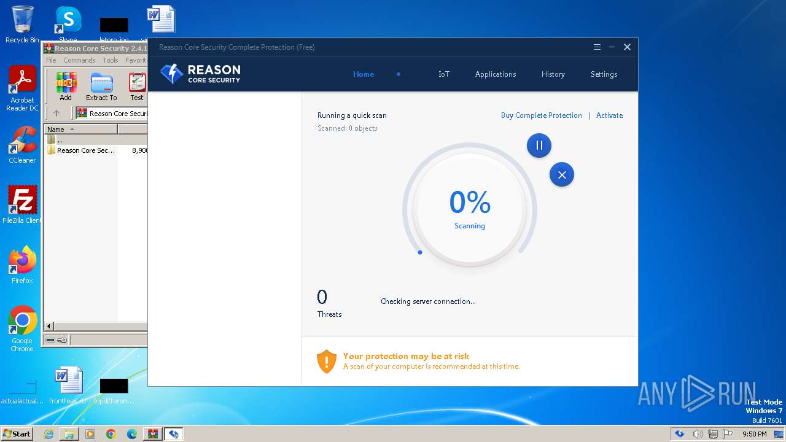This screenshot has height=442, width=786.
Task: Click the WinRAR archive path field
Action: (x=112, y=114)
